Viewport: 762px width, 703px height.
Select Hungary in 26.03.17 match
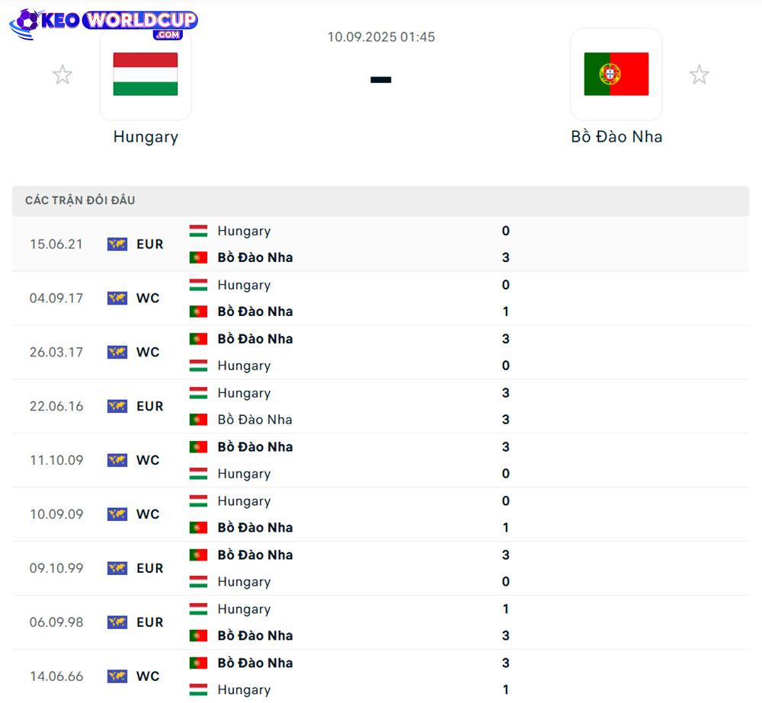click(x=244, y=366)
